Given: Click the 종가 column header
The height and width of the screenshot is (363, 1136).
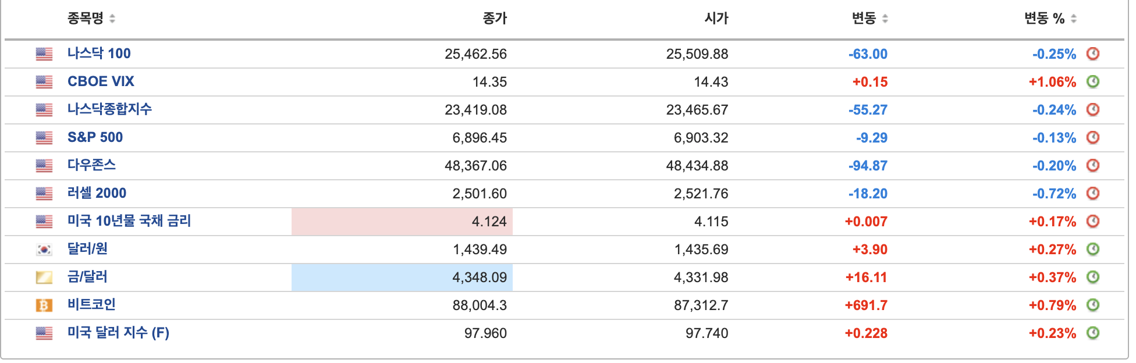Looking at the screenshot, I should [495, 19].
